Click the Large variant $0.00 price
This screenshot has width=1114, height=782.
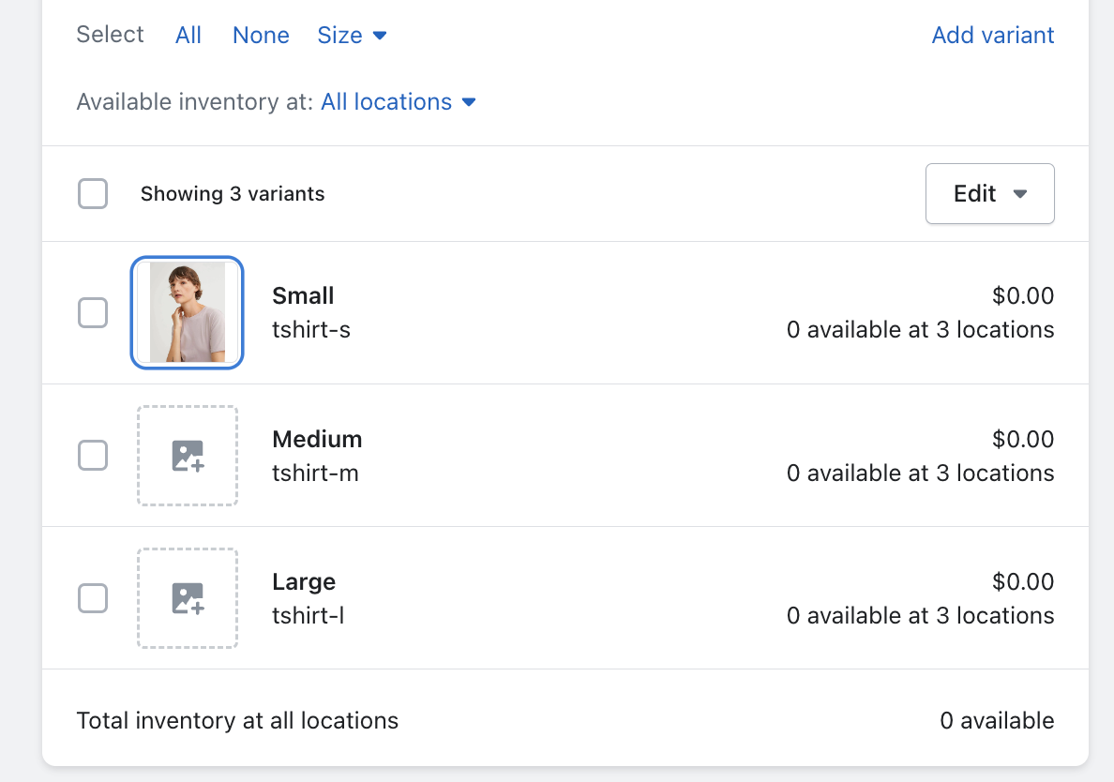[x=1023, y=581]
